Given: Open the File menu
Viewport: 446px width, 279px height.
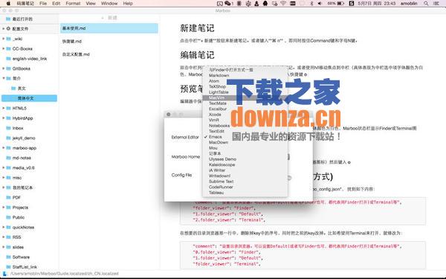Looking at the screenshot, I should pyautogui.click(x=43, y=4).
